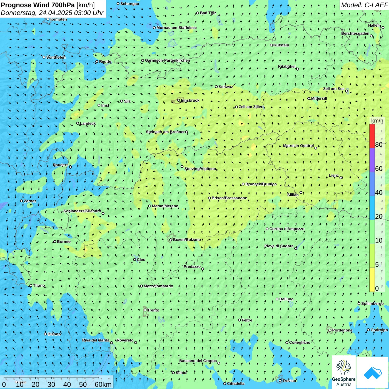The width and height of the screenshot is (389, 389).
Task: Click the Tirano city marker
Action: point(31,286)
